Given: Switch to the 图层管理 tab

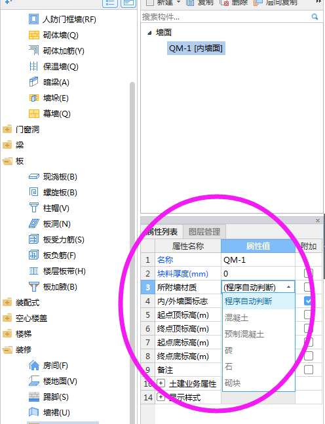Looking at the screenshot, I should [x=204, y=232].
